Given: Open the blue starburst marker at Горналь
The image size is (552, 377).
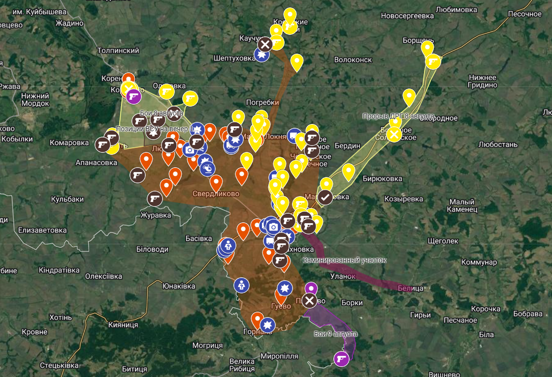Looking at the screenshot, I should pyautogui.click(x=267, y=325).
